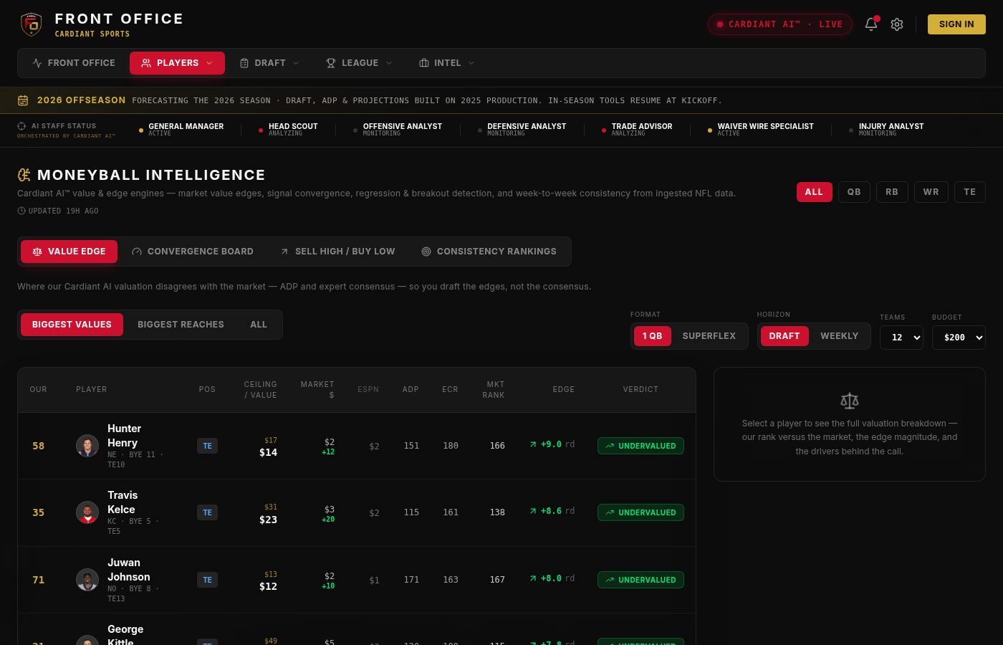Open Juwan Johnson's player name

coord(129,570)
